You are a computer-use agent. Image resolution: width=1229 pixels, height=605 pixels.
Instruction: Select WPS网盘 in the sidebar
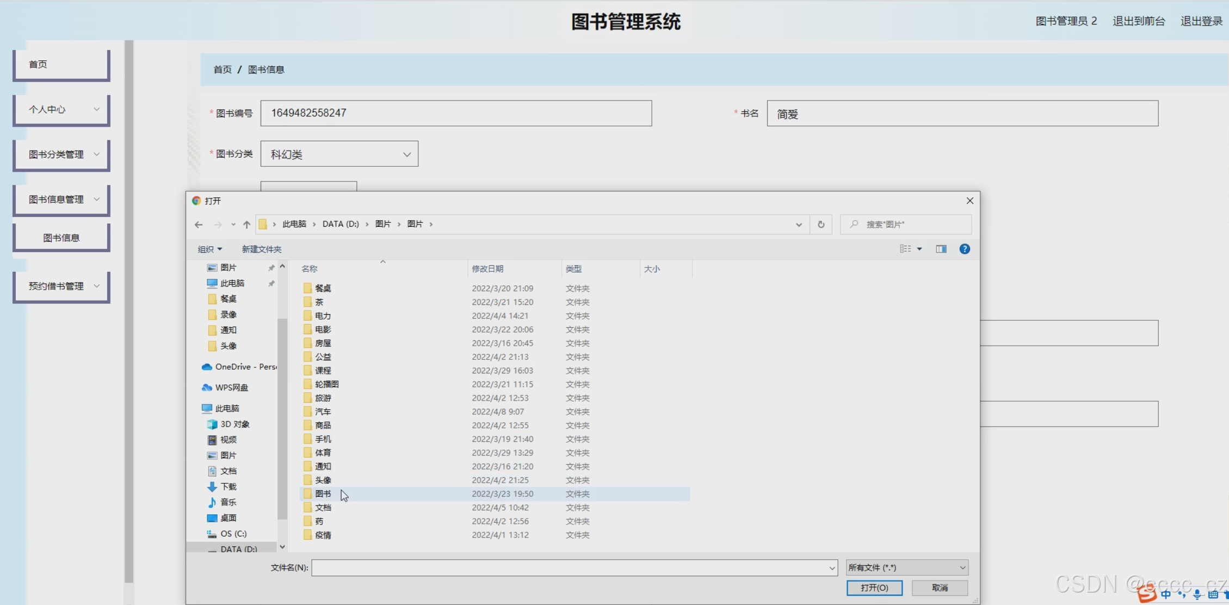[231, 388]
